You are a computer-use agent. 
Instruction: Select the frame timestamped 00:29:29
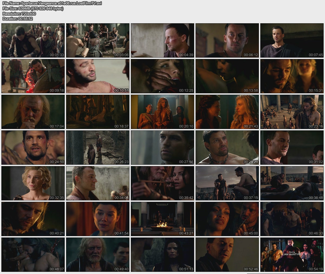[227, 147]
